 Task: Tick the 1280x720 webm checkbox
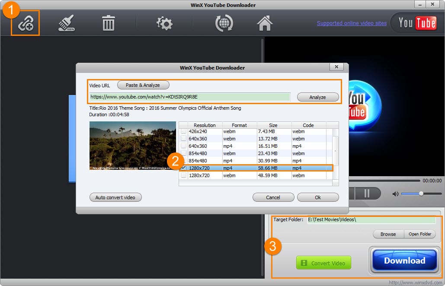184,175
